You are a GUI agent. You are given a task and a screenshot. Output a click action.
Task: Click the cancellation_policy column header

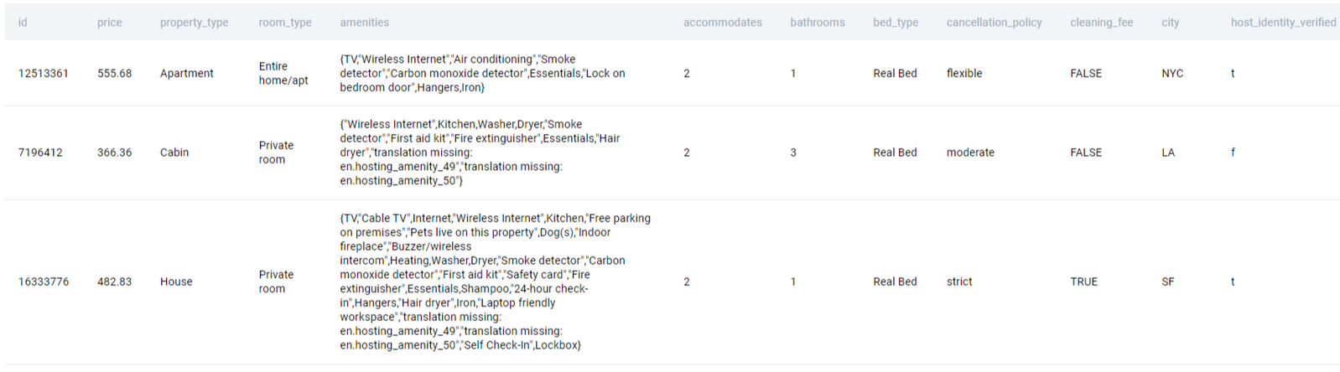(994, 23)
